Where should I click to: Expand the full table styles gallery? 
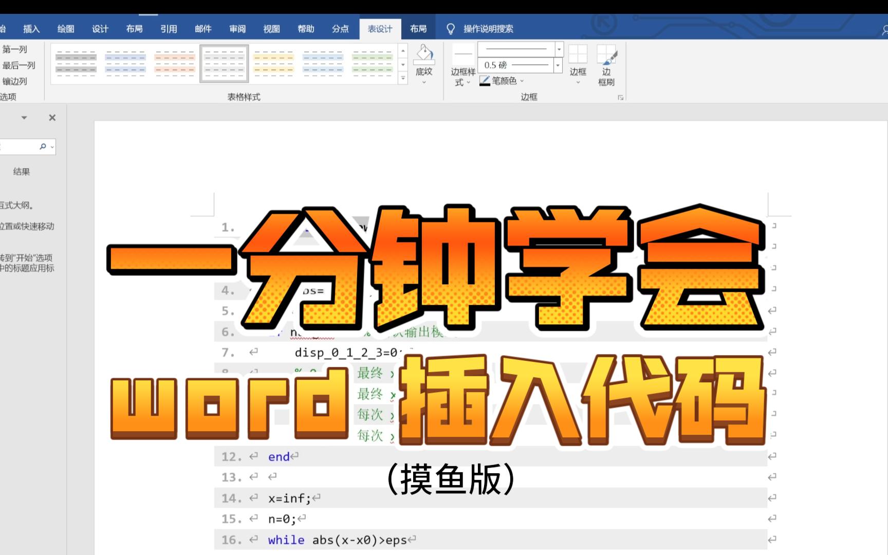(403, 78)
